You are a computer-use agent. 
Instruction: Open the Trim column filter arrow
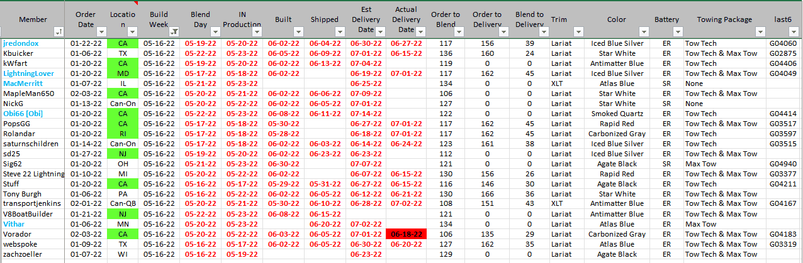(580, 31)
